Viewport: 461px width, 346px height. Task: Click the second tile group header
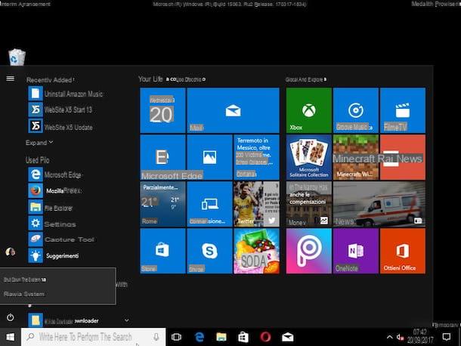(306, 79)
